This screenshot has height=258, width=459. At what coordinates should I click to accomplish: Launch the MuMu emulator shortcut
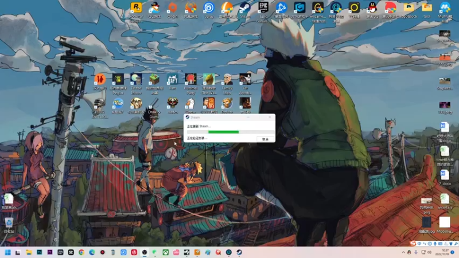pos(445,11)
